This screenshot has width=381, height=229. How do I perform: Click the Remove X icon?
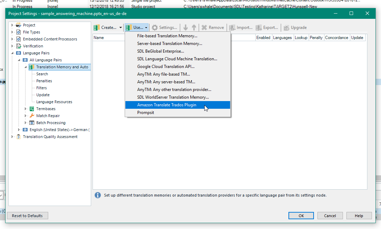coord(204,28)
